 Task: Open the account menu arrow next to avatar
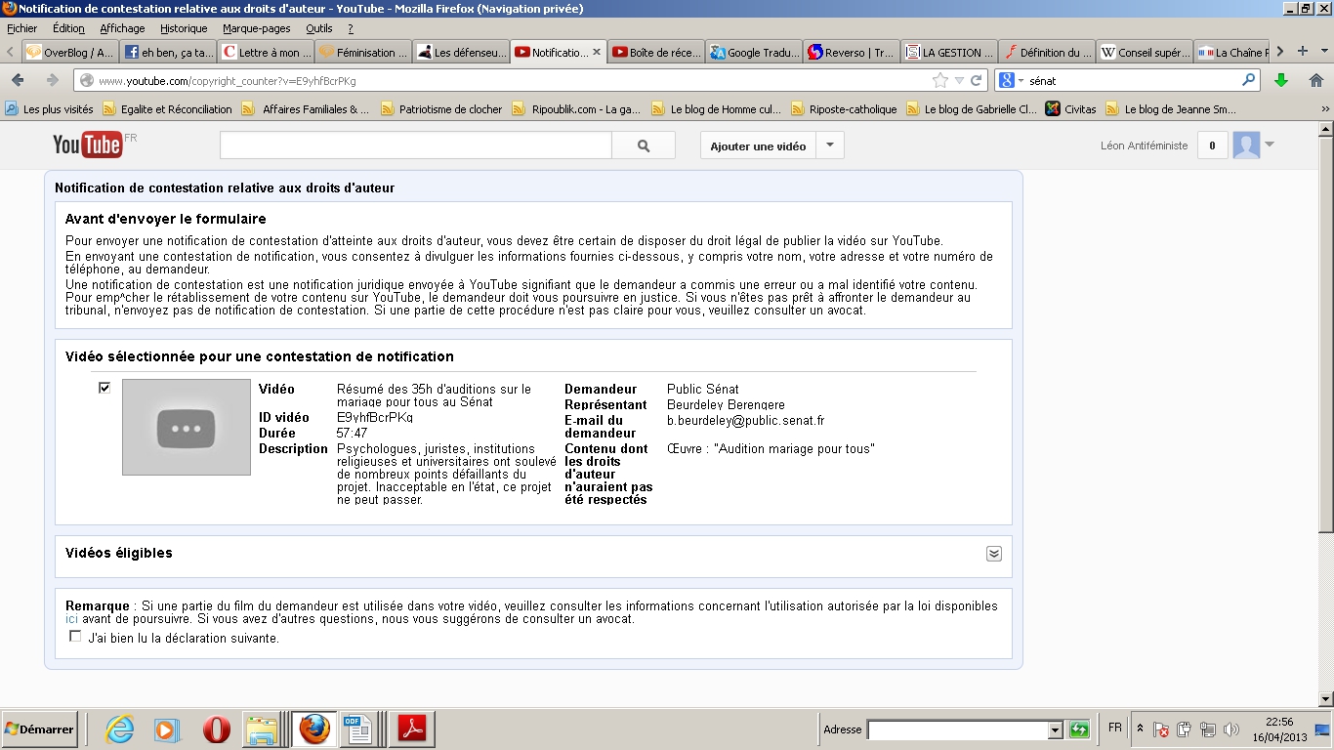click(1270, 146)
